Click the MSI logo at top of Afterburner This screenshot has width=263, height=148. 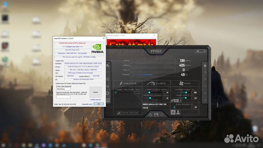[x=156, y=51]
